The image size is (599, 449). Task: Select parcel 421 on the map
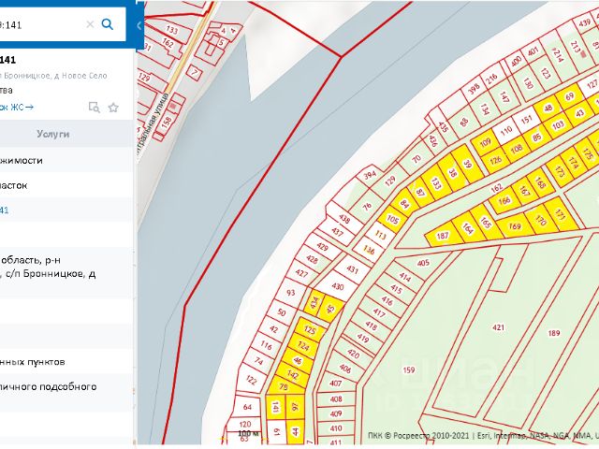pyautogui.click(x=499, y=327)
